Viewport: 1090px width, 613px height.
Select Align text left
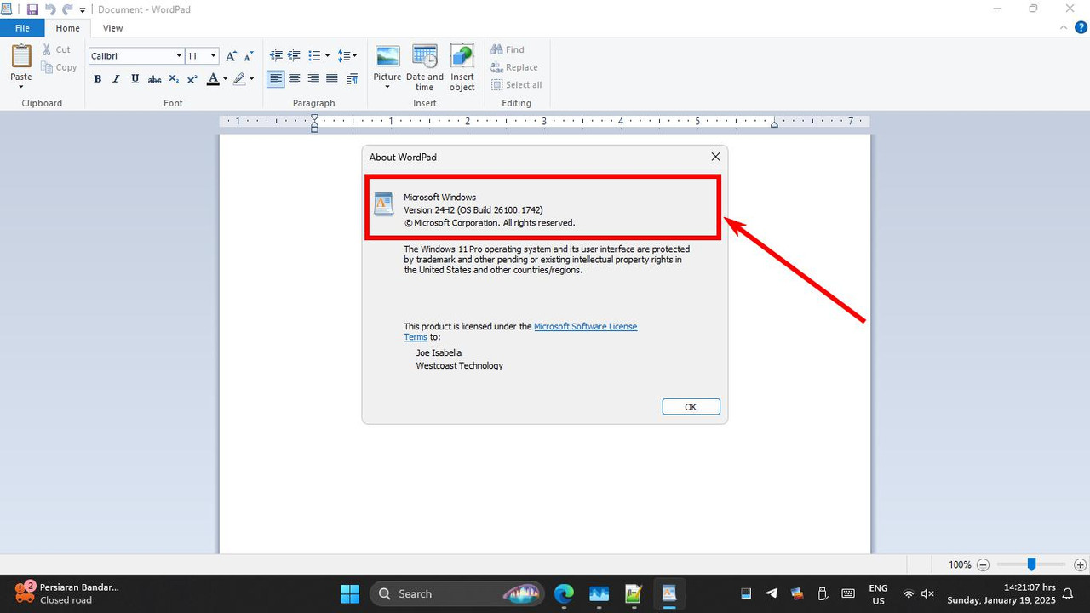tap(275, 79)
